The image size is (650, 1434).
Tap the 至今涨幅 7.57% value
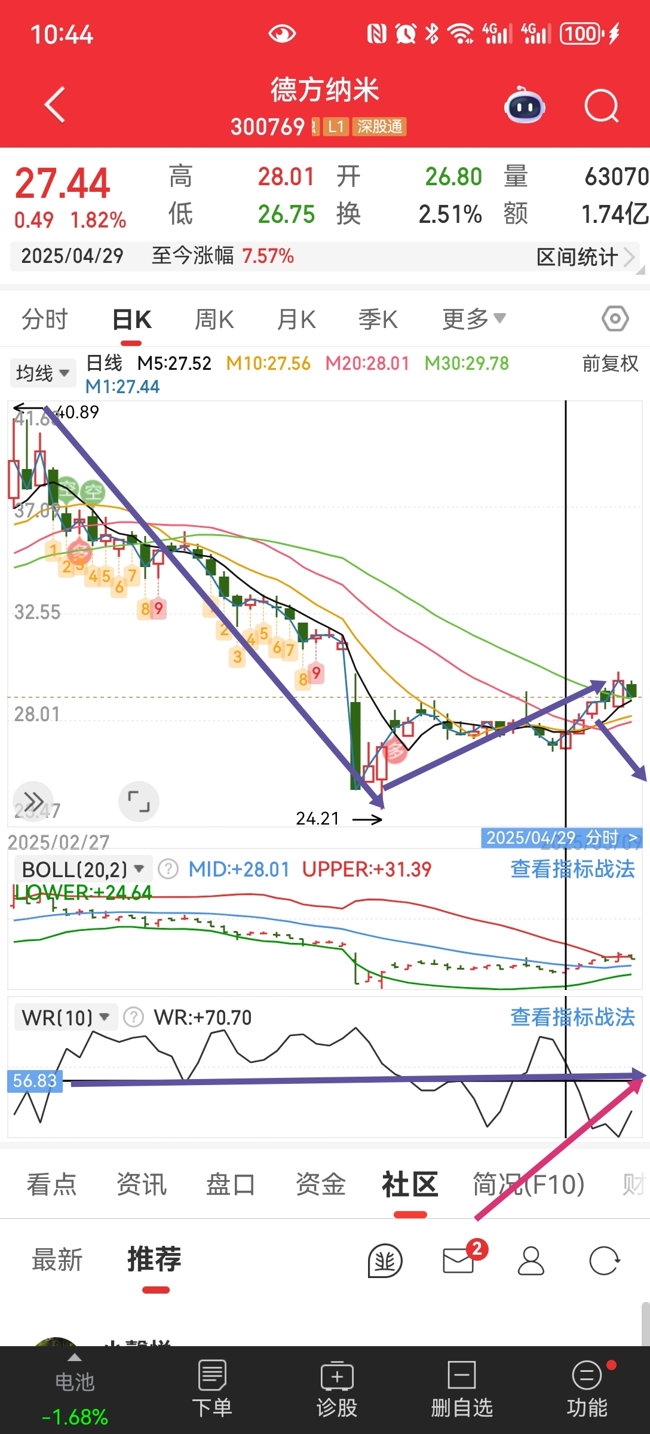pyautogui.click(x=268, y=256)
